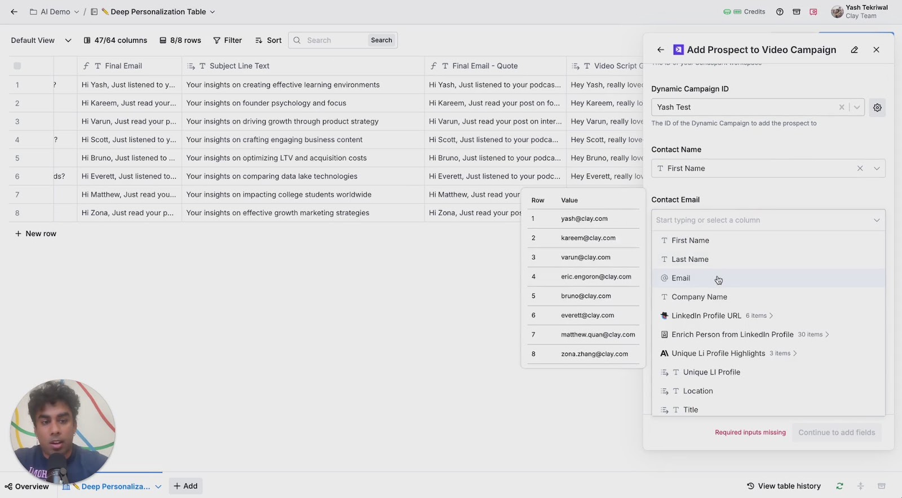
Task: Open Yash Tekriwal profile menu
Action: 860,12
